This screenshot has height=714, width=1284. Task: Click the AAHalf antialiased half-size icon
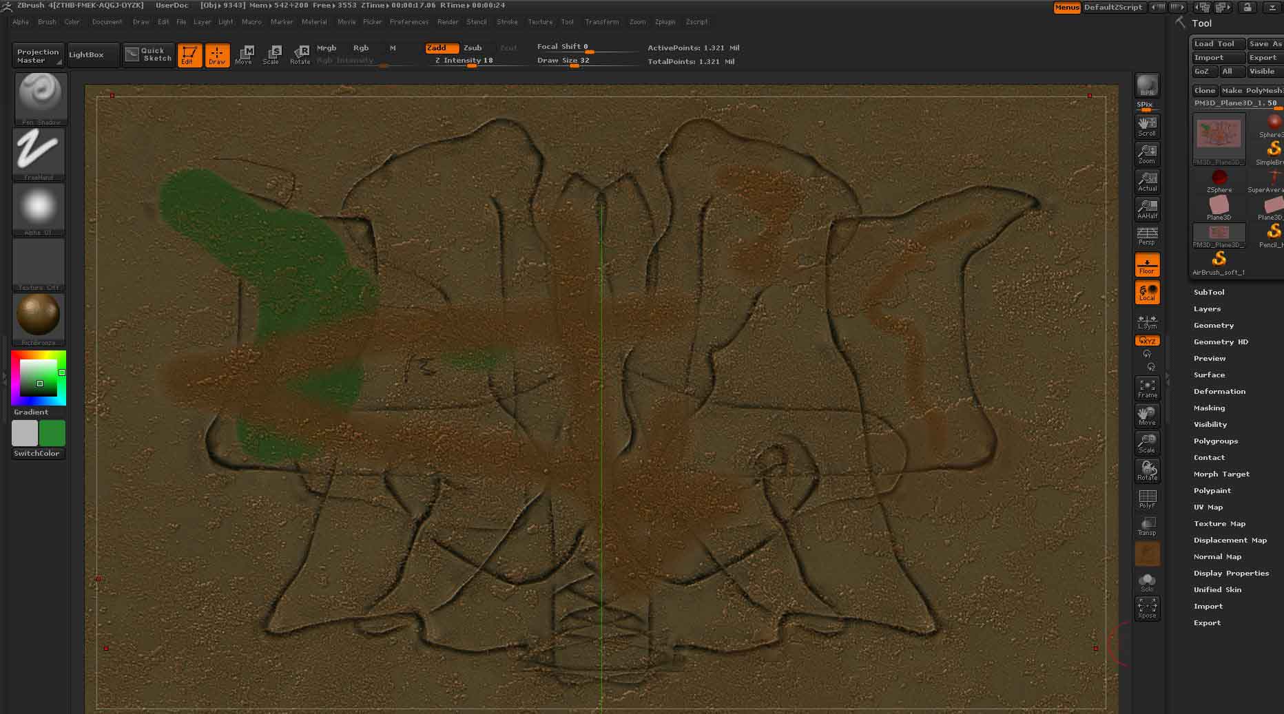[x=1147, y=209]
